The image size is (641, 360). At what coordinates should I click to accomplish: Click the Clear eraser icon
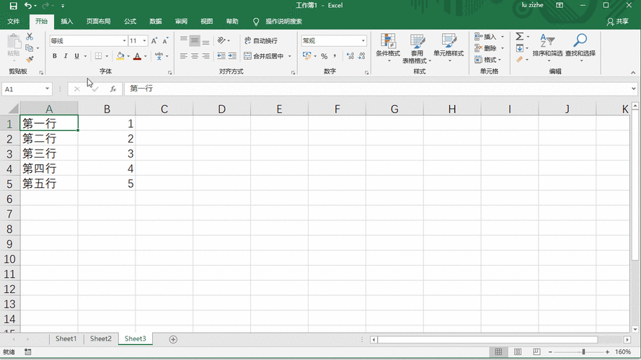pyautogui.click(x=520, y=60)
